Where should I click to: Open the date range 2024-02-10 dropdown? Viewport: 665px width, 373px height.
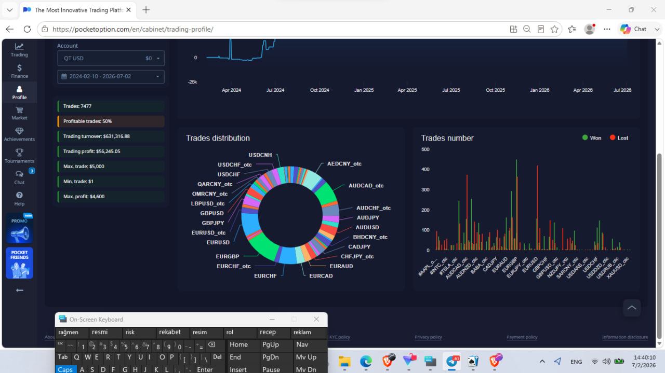click(111, 76)
